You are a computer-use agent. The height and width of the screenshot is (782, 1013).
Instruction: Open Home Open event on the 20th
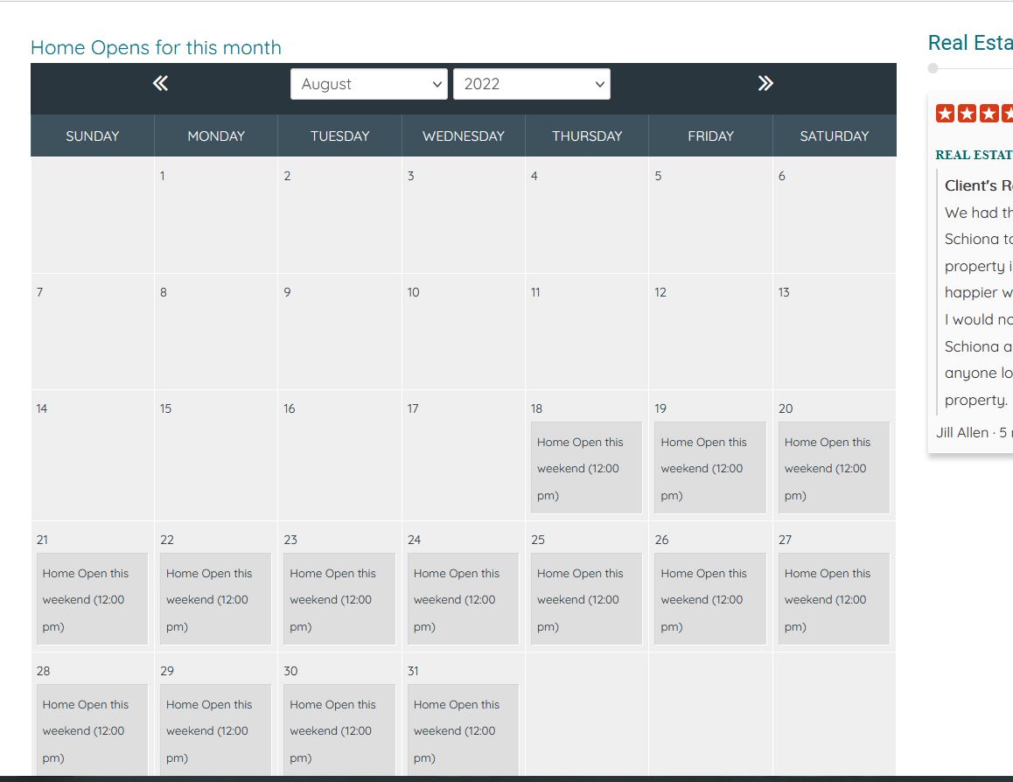click(x=834, y=468)
